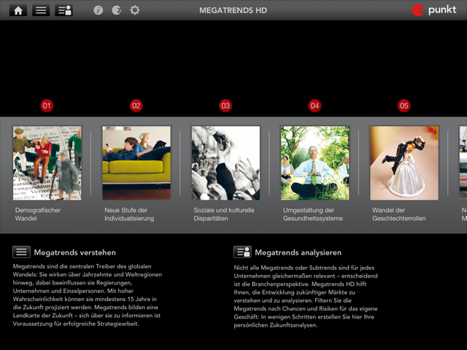The height and width of the screenshot is (350, 467).
Task: Click the Megatrends analysieren icon
Action: (x=242, y=252)
